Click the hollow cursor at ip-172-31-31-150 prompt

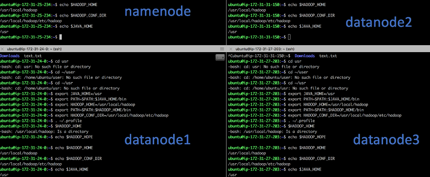coord(289,37)
